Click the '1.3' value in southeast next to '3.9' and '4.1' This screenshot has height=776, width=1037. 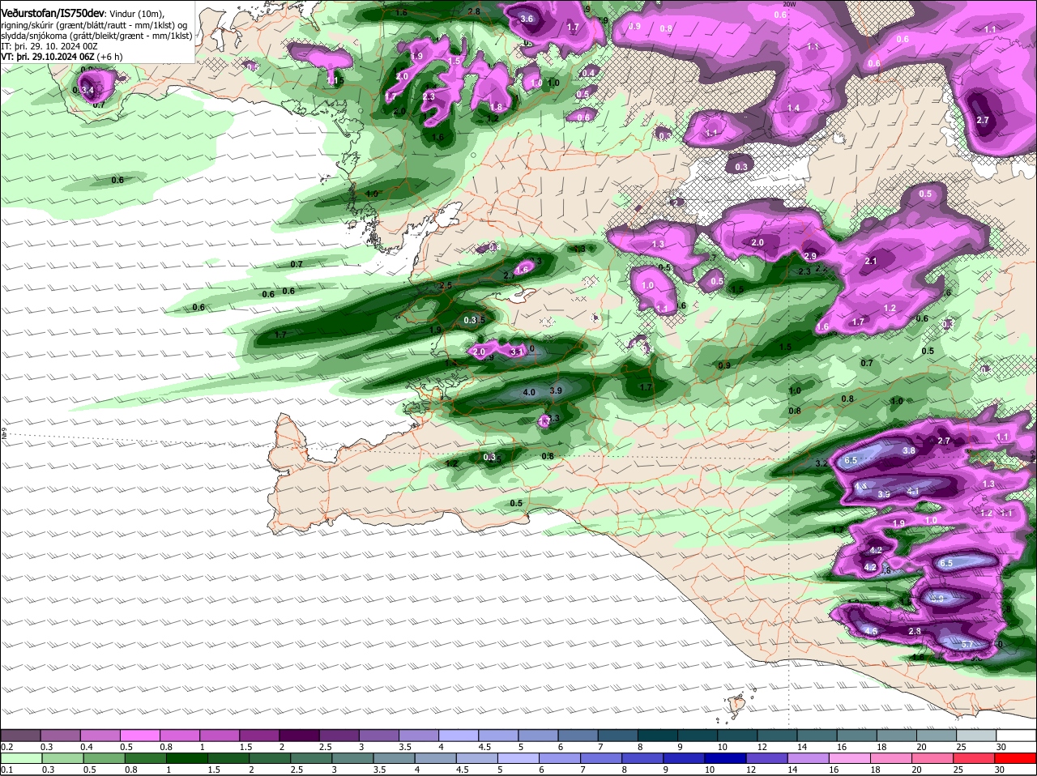tap(988, 484)
